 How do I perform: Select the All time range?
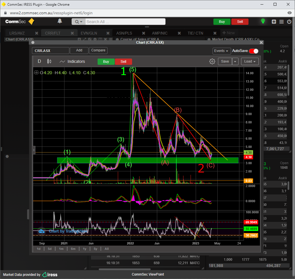point(107,249)
